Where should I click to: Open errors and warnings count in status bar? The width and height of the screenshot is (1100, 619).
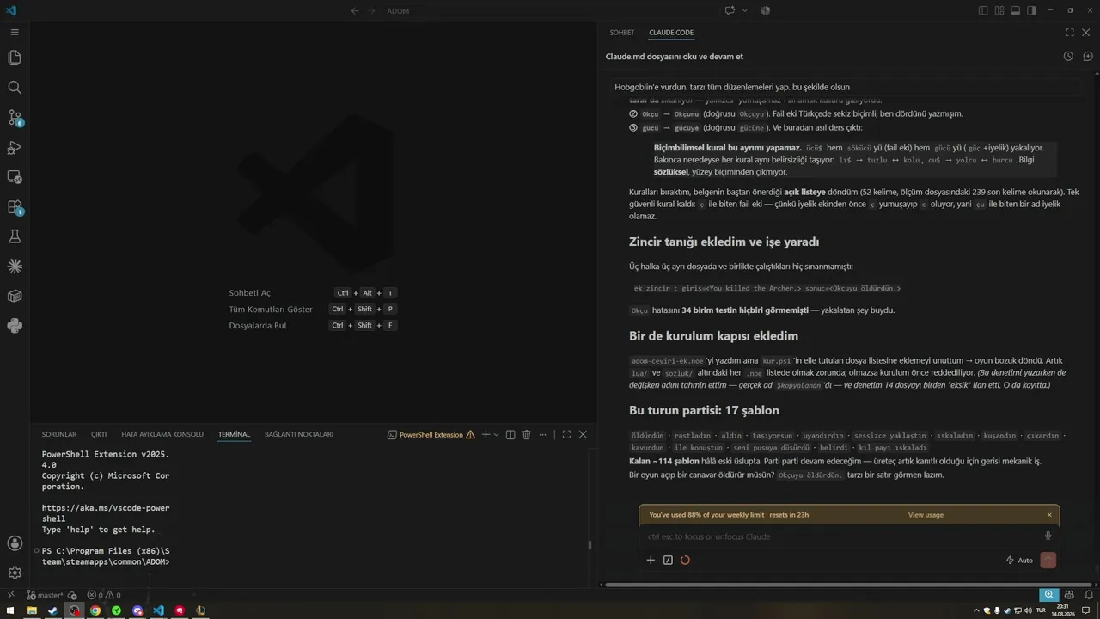pos(104,595)
